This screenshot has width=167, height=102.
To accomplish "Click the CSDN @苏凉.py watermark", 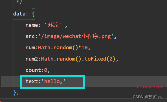I will click(148, 97).
